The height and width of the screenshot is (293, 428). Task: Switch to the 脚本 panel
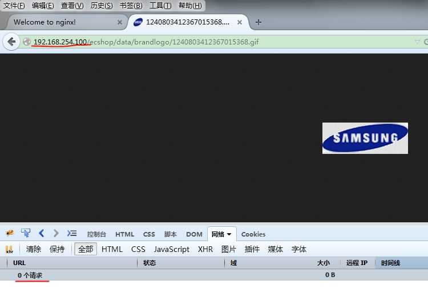tap(171, 234)
